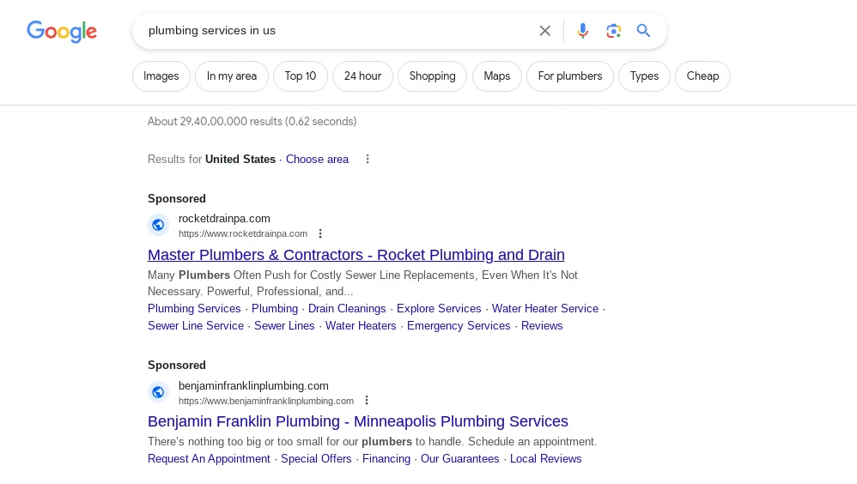
Task: Open Master Plumbers & Contractors ad link
Action: point(356,255)
